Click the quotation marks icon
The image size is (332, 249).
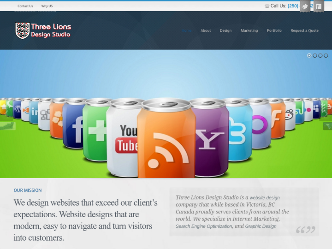pyautogui.click(x=305, y=229)
